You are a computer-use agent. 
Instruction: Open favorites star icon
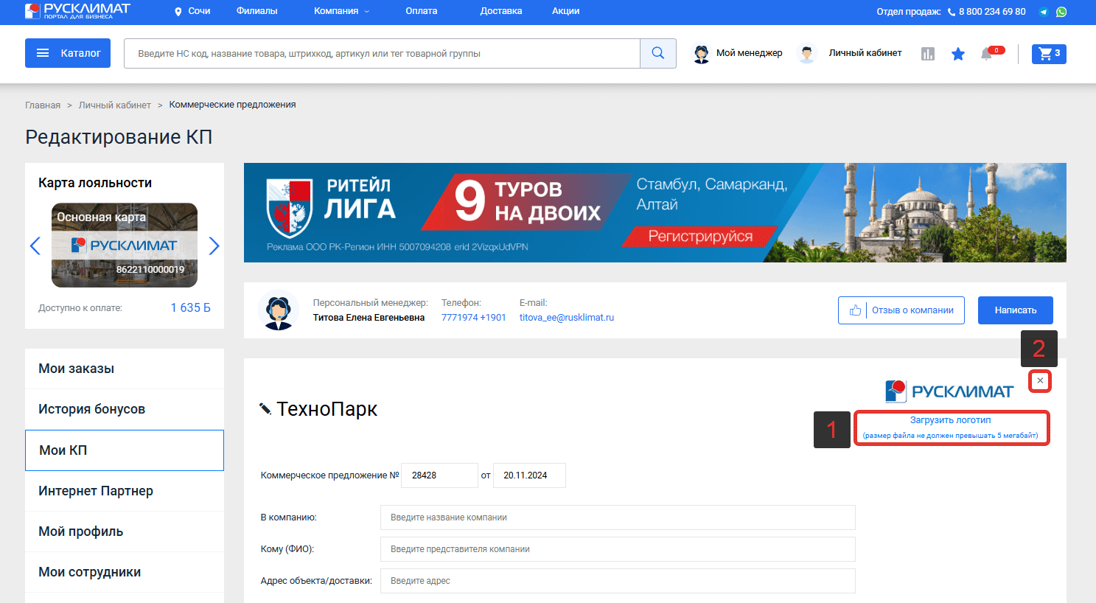click(958, 54)
